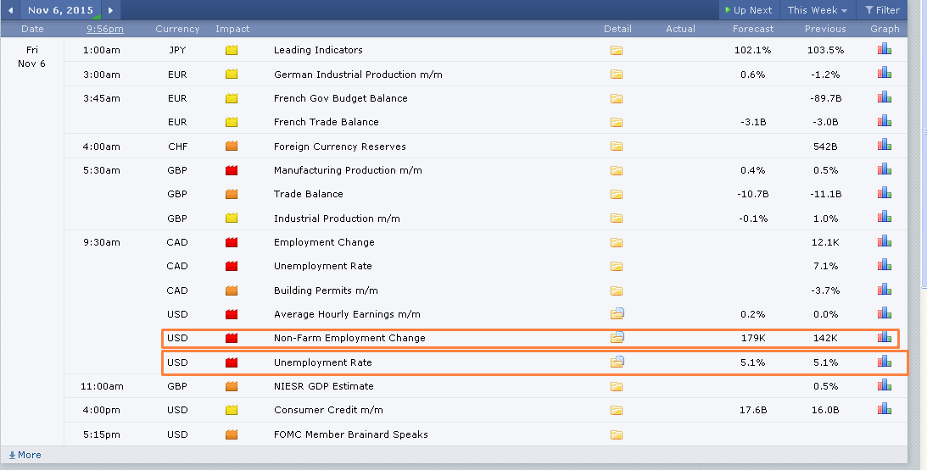
Task: View graph for Consumer Credit m/m
Action: [885, 410]
